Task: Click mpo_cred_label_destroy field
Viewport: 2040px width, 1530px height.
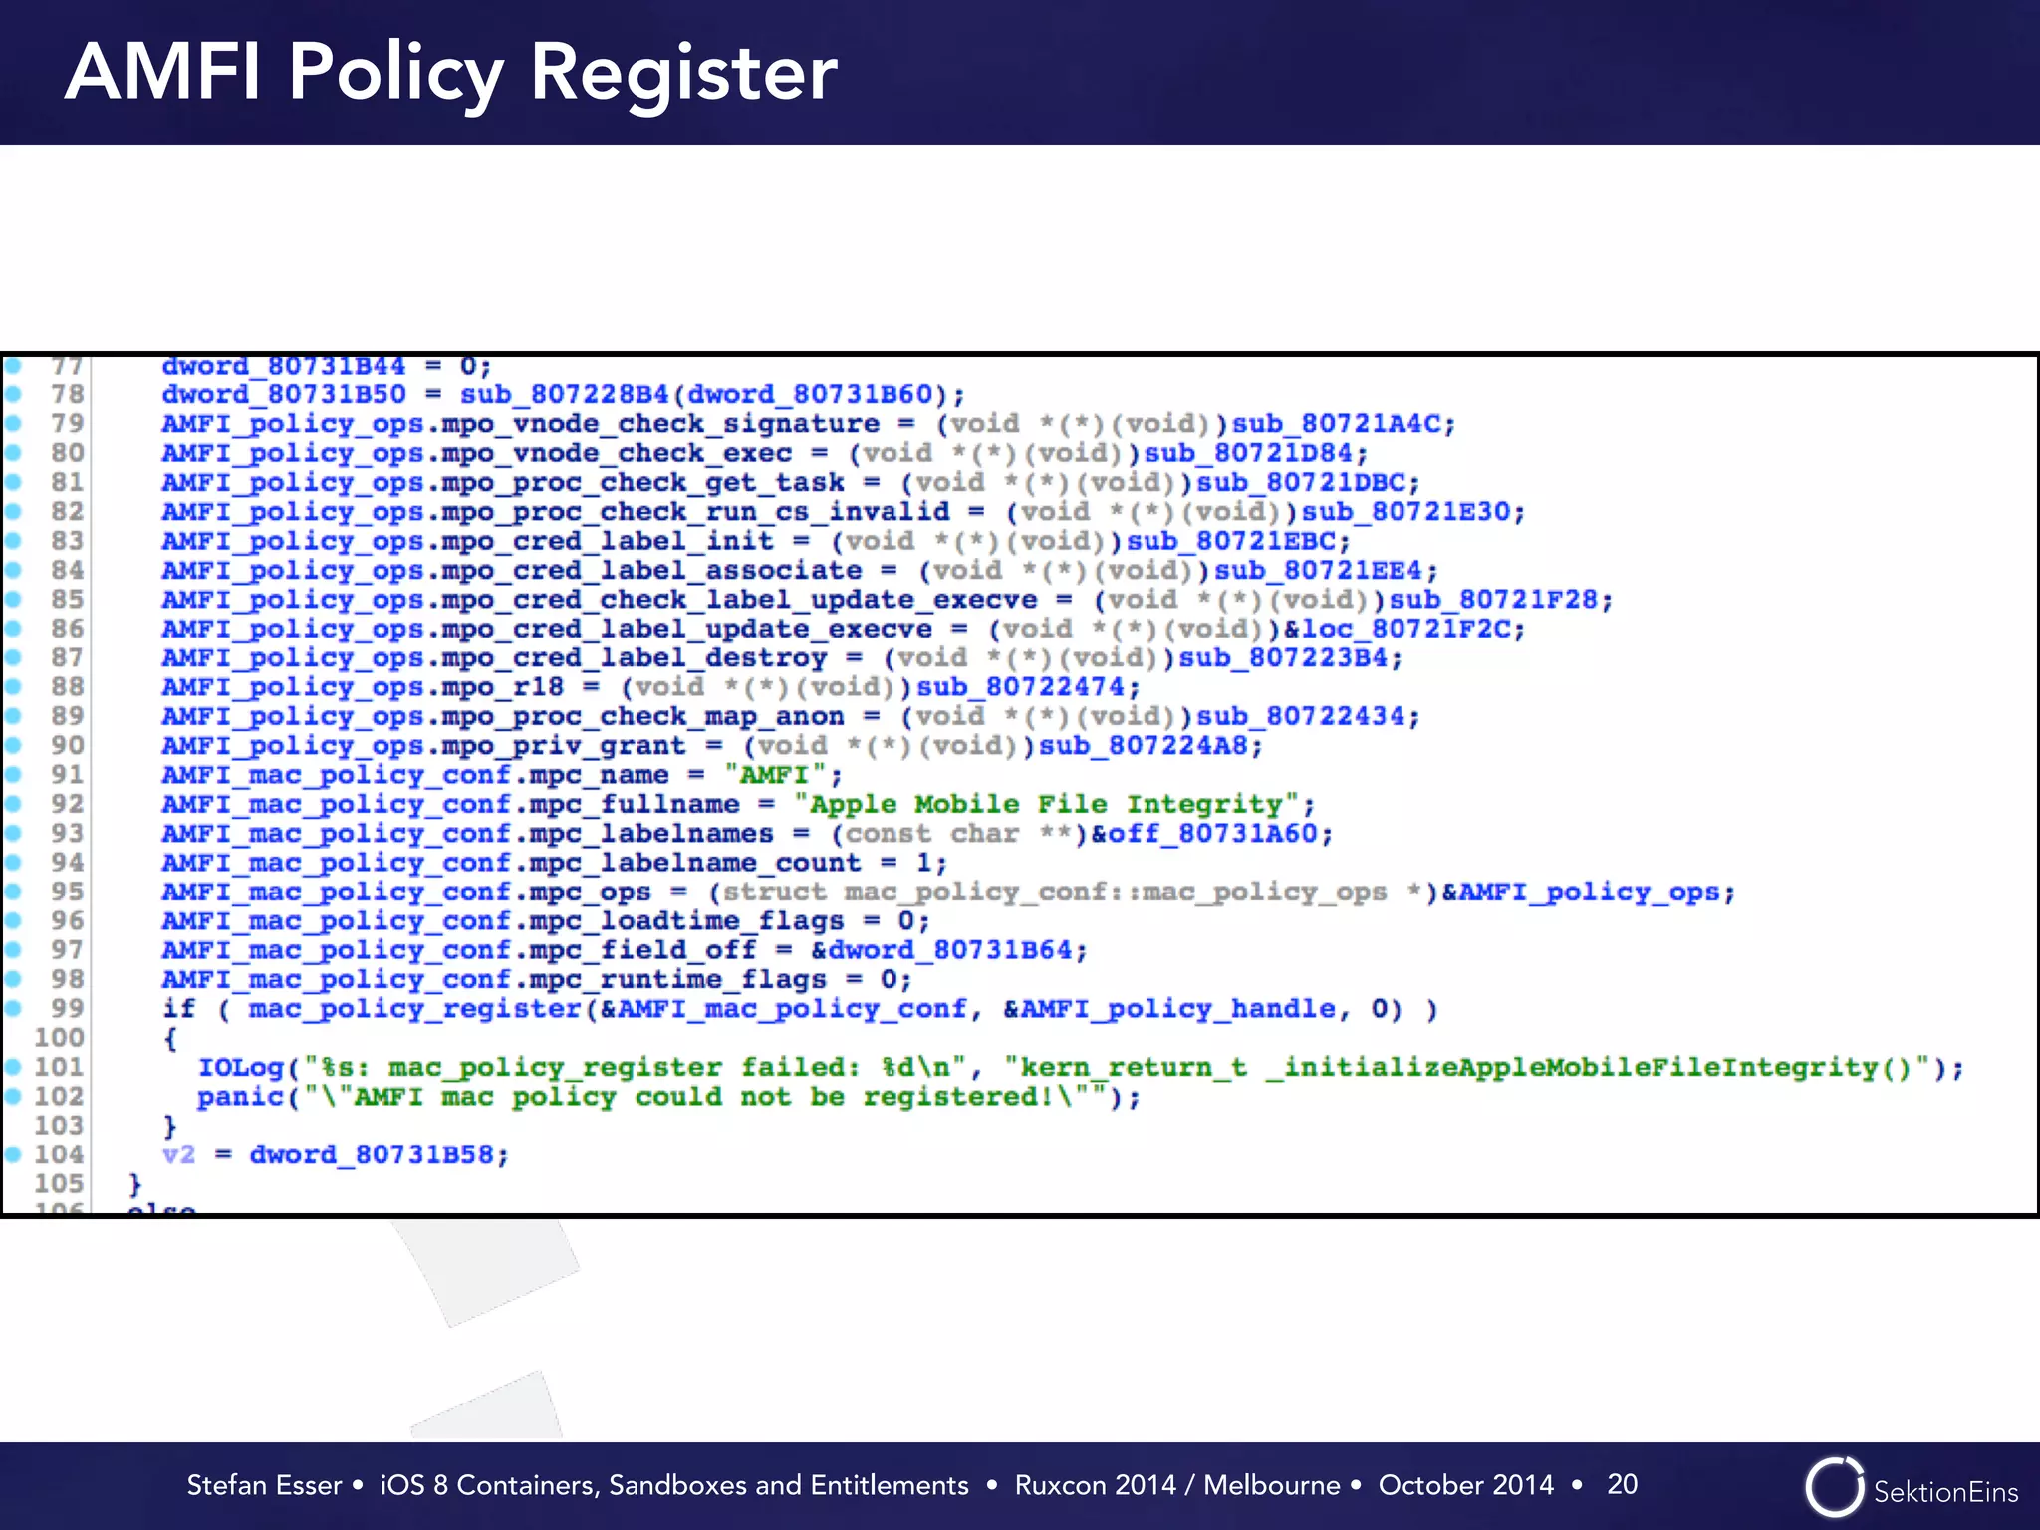Action: 635,658
